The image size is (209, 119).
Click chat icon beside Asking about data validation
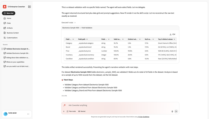[5, 58]
